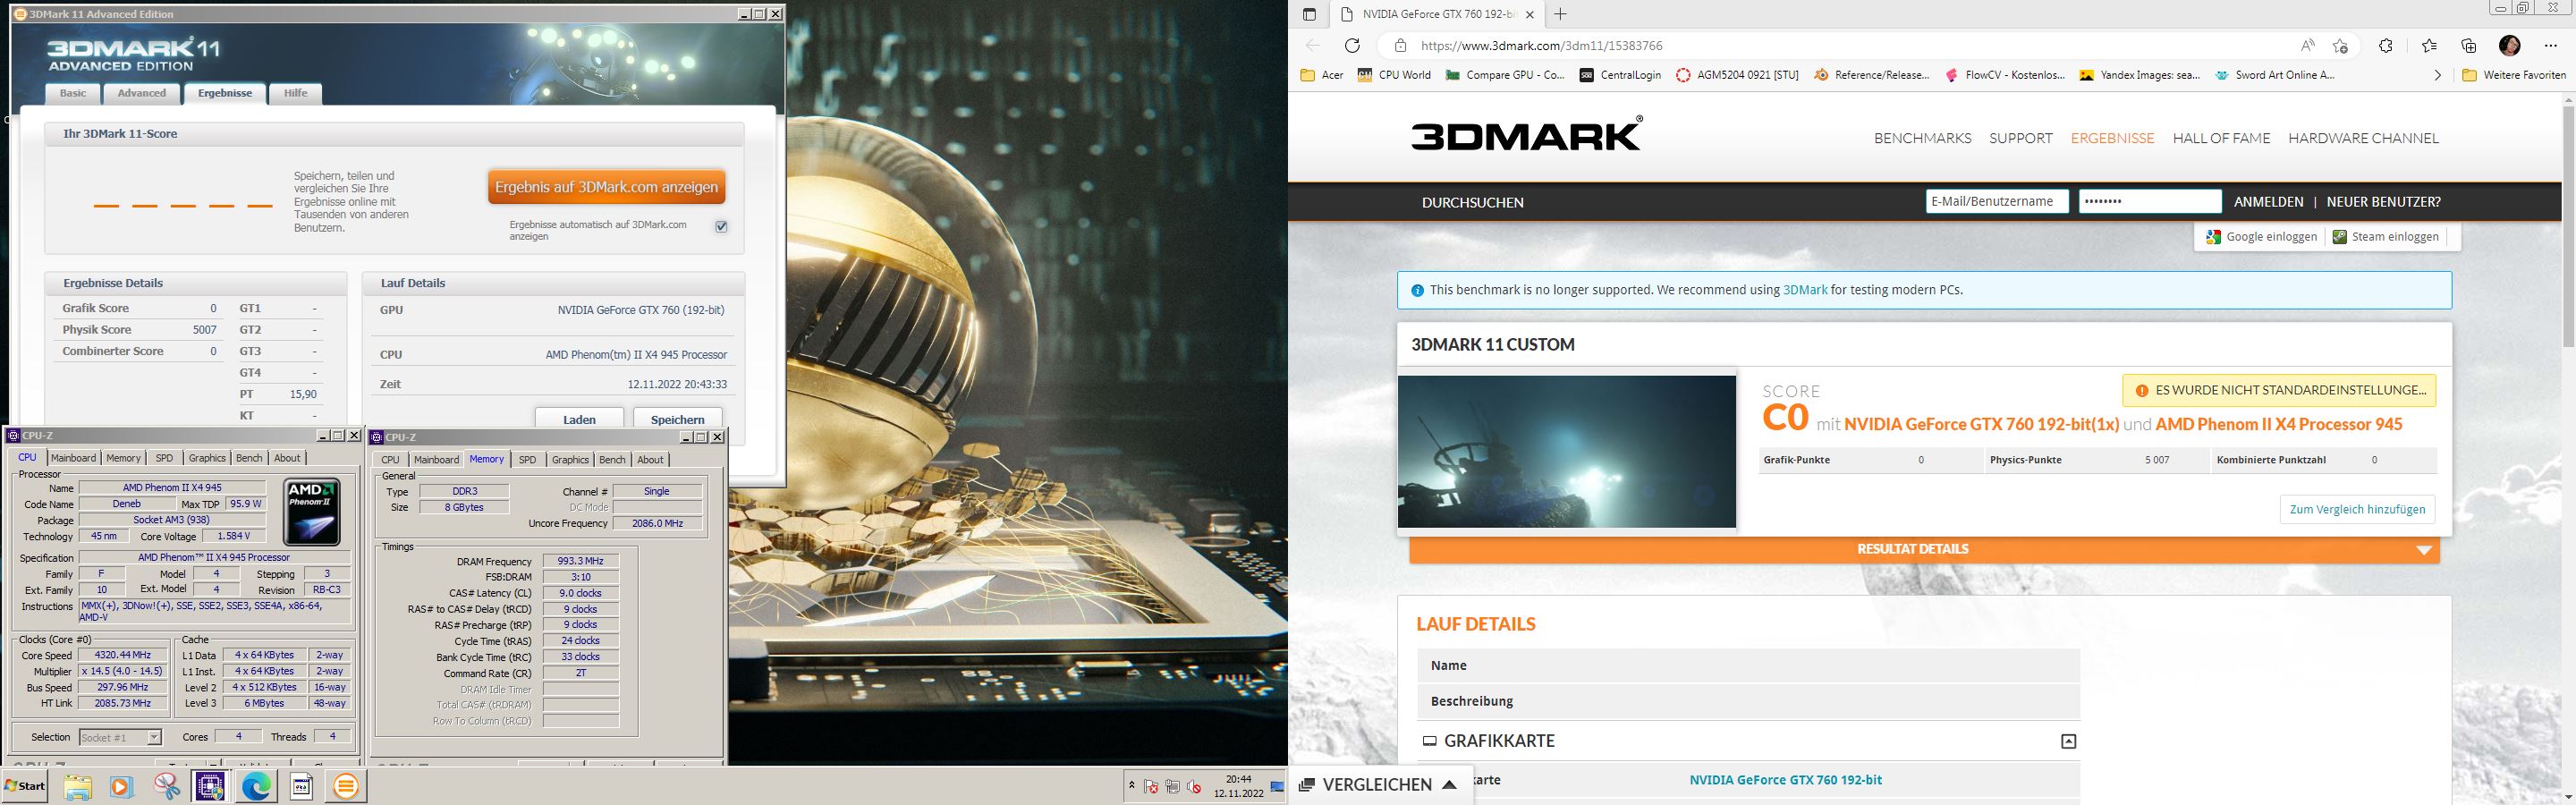
Task: Focus the E-Mail/Benutzername field
Action: [x=1996, y=201]
